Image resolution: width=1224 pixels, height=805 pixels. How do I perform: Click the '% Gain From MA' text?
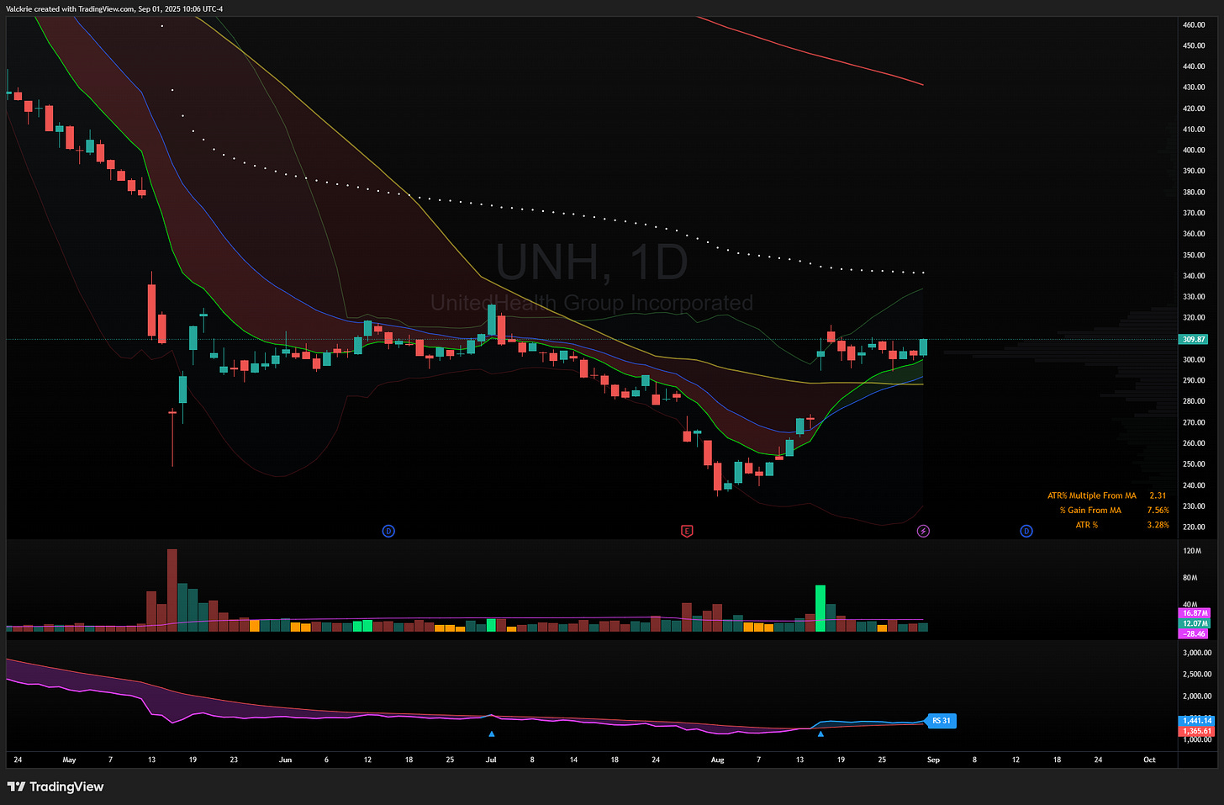pyautogui.click(x=1090, y=510)
